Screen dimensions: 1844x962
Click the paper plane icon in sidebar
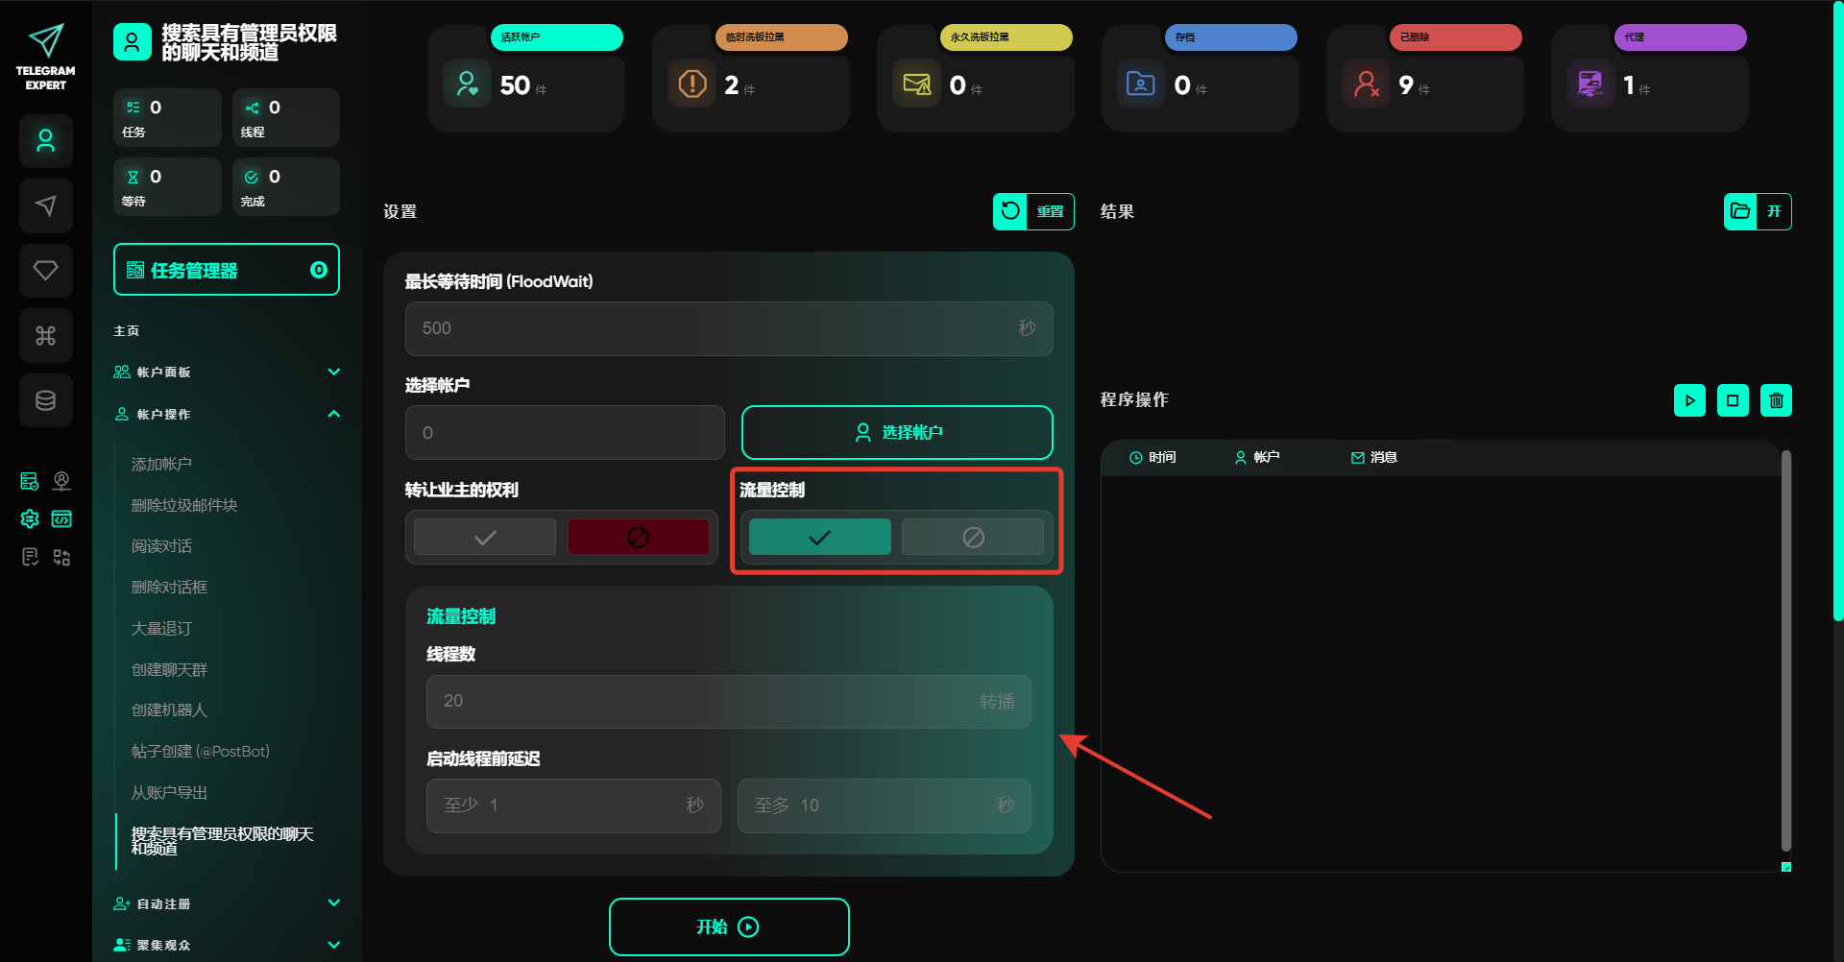coord(45,206)
